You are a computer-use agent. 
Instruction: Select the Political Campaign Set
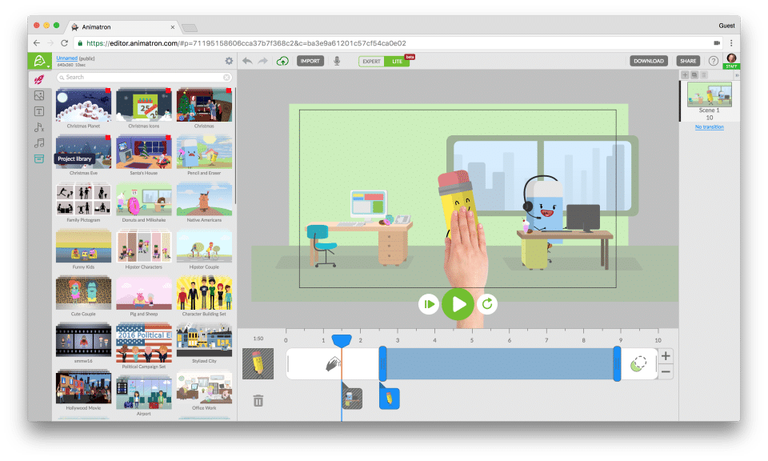pyautogui.click(x=143, y=346)
